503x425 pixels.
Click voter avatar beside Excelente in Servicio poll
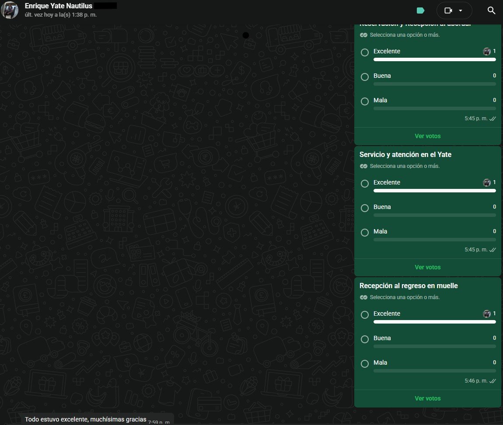click(487, 182)
